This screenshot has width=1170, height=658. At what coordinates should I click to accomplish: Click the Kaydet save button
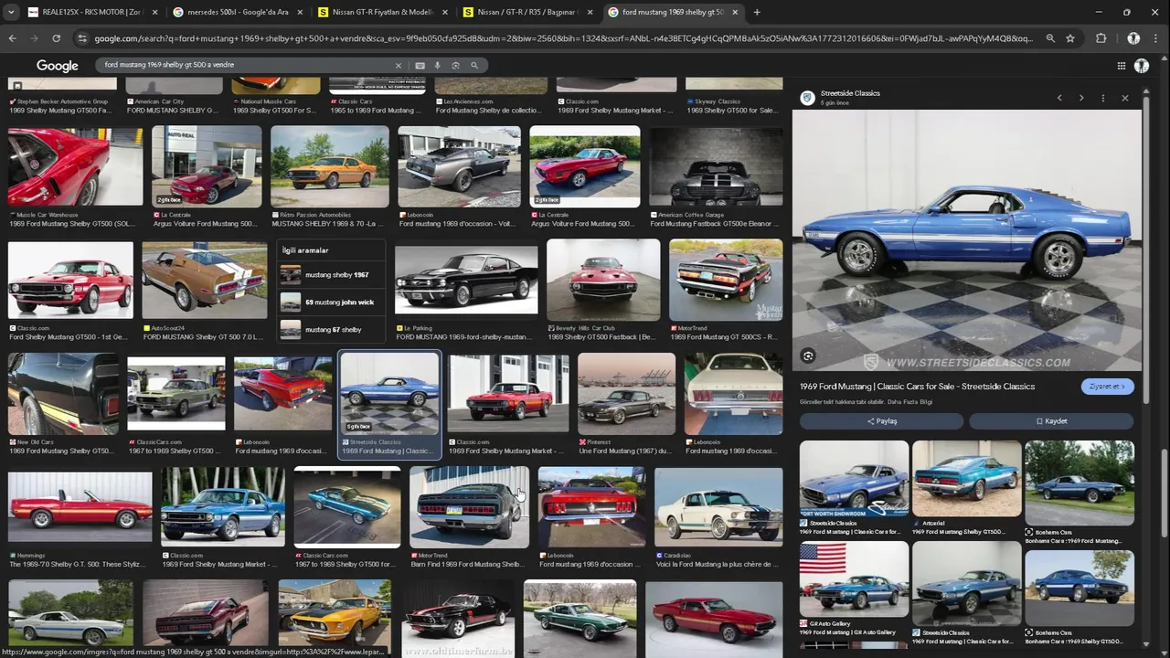pos(1051,421)
